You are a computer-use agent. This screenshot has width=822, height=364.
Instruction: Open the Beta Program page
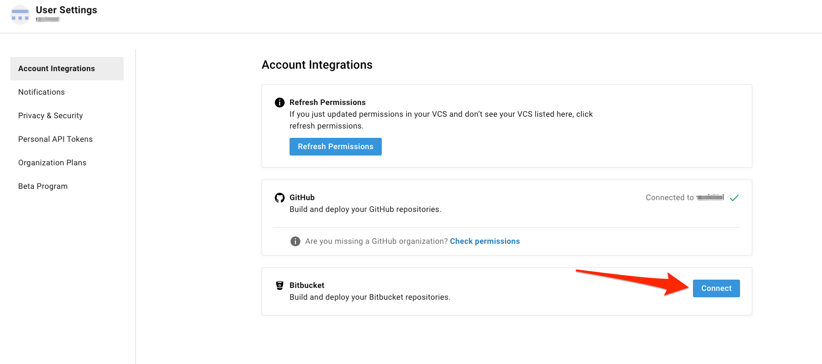43,186
